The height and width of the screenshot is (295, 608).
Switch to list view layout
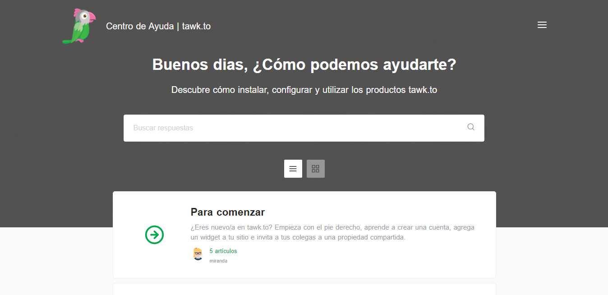click(x=293, y=169)
